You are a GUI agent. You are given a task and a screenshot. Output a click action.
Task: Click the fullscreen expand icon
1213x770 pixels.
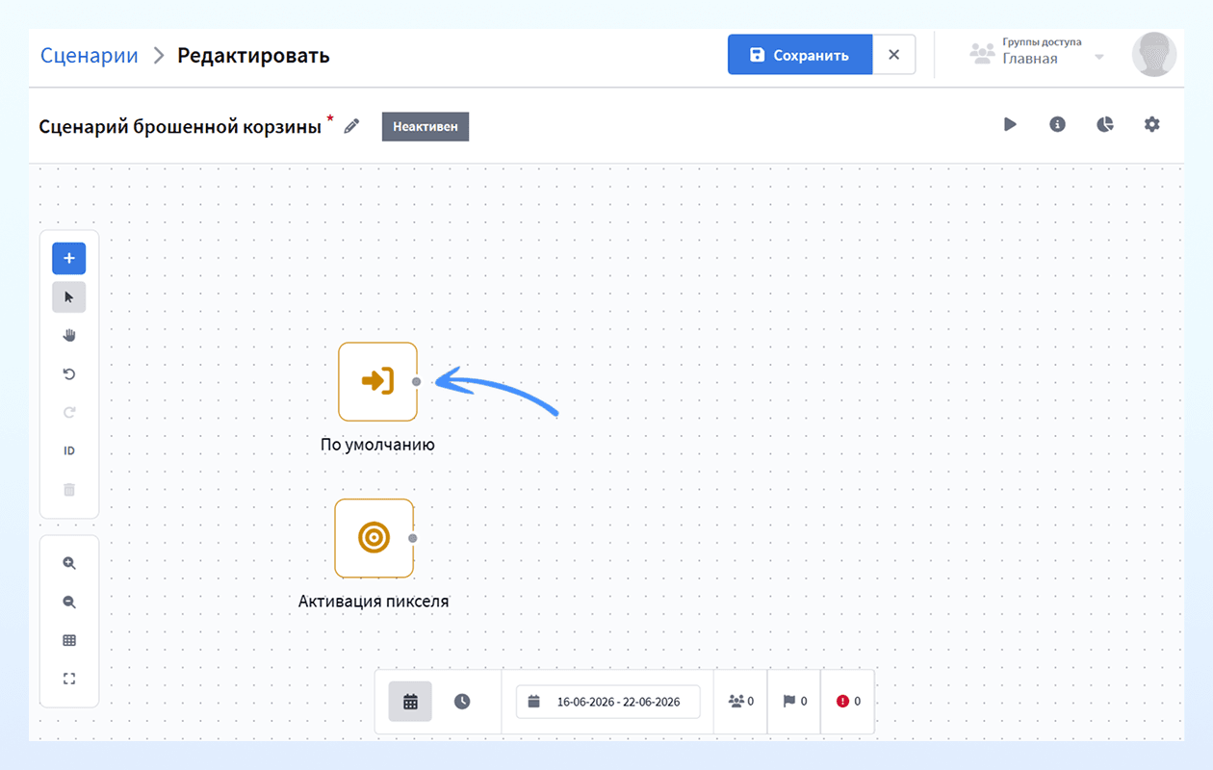coord(68,679)
